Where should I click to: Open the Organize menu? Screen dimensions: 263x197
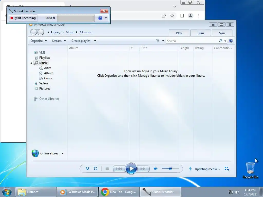tap(39, 41)
